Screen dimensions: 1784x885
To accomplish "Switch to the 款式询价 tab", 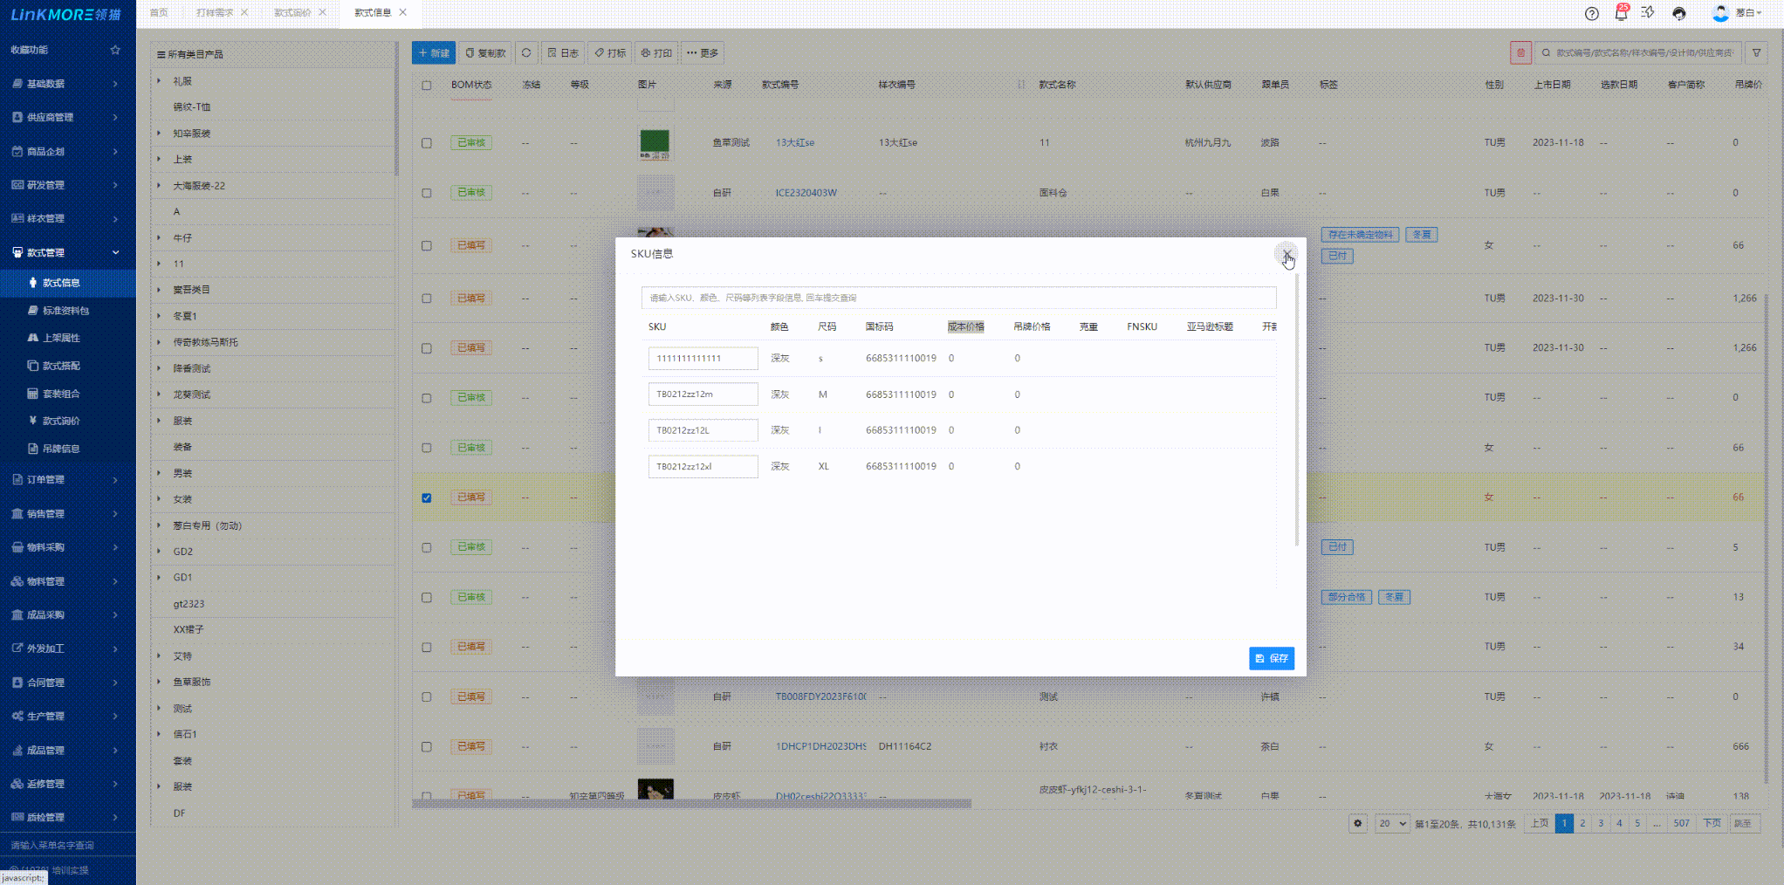I will (292, 12).
